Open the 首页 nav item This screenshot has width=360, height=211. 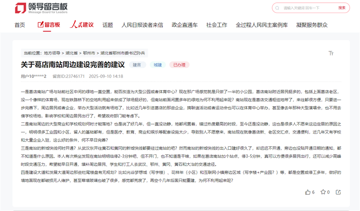[20, 25]
